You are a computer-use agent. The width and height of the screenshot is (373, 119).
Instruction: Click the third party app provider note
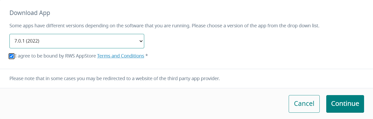[115, 79]
